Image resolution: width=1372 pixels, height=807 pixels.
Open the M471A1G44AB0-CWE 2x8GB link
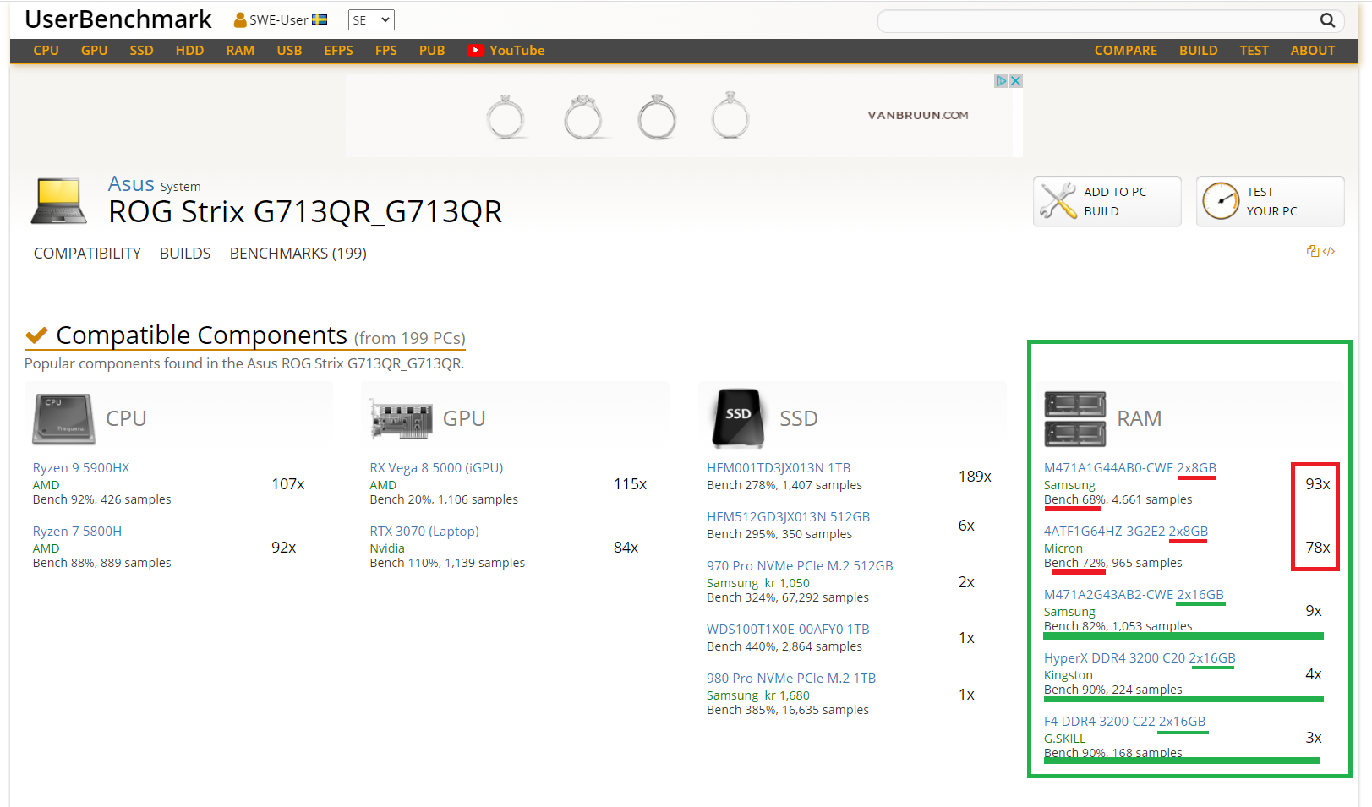[1130, 468]
